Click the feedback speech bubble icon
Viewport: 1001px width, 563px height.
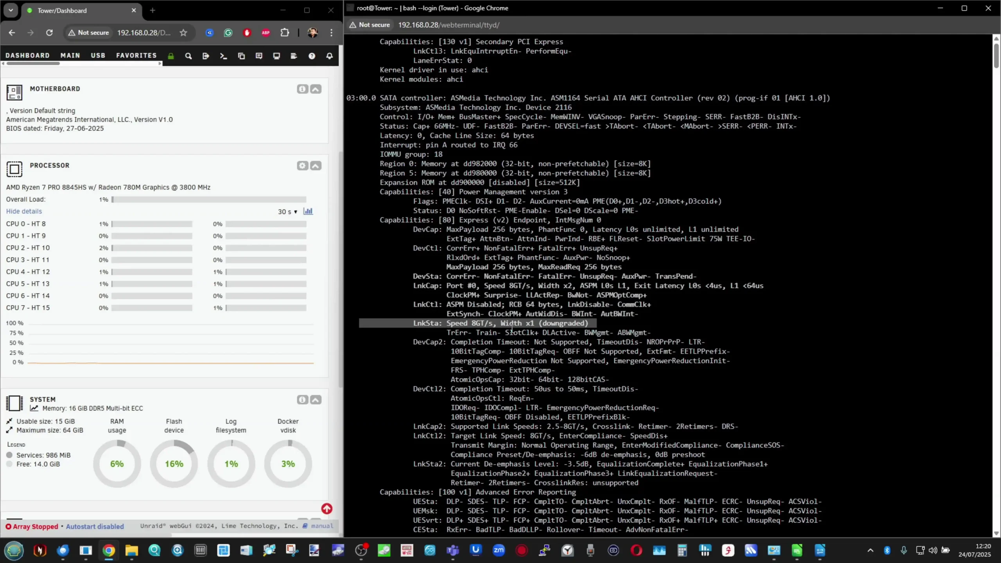259,56
